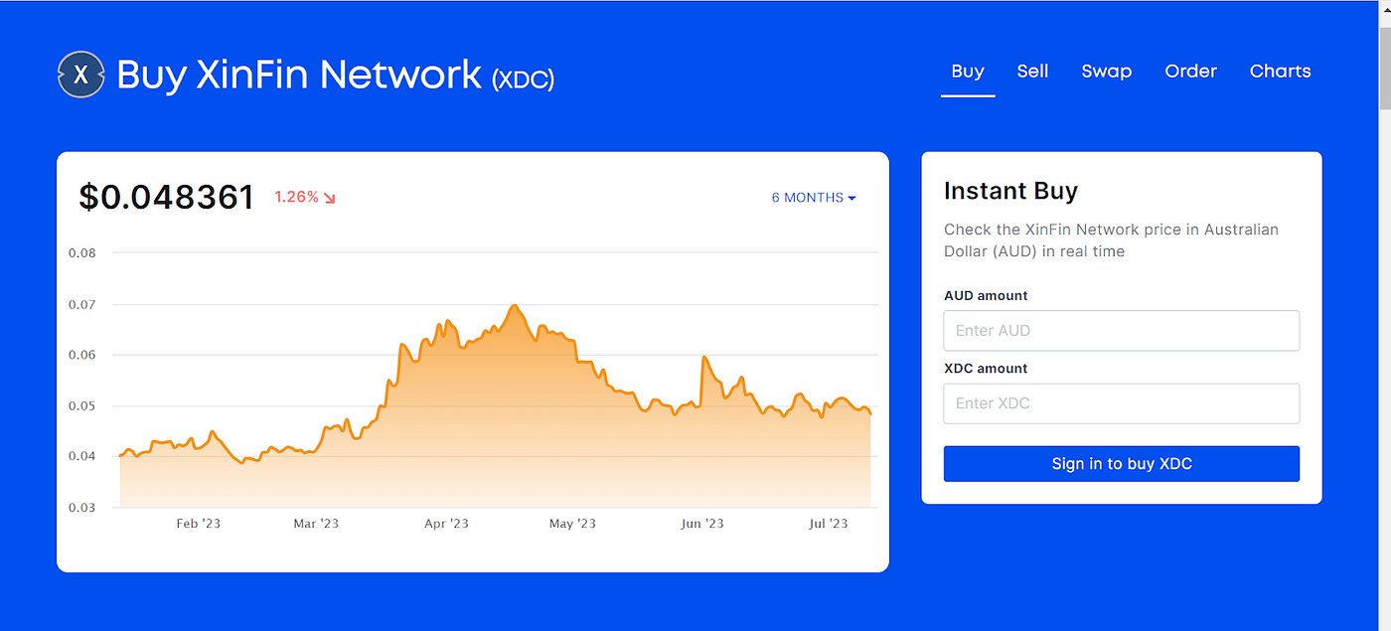Click the $0.048361 price display
Screen dimensions: 1391x631
pyautogui.click(x=166, y=197)
